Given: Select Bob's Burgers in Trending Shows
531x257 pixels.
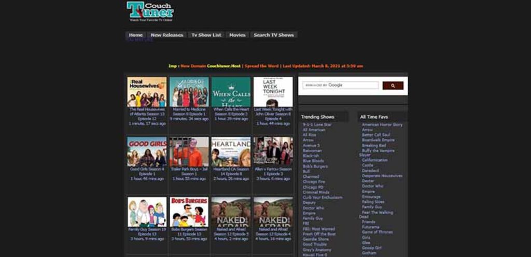Looking at the screenshot, I should [315, 166].
